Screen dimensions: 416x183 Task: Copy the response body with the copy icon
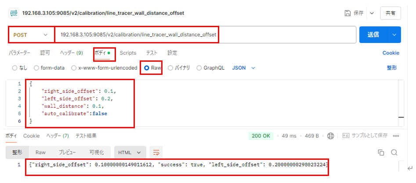(381, 152)
